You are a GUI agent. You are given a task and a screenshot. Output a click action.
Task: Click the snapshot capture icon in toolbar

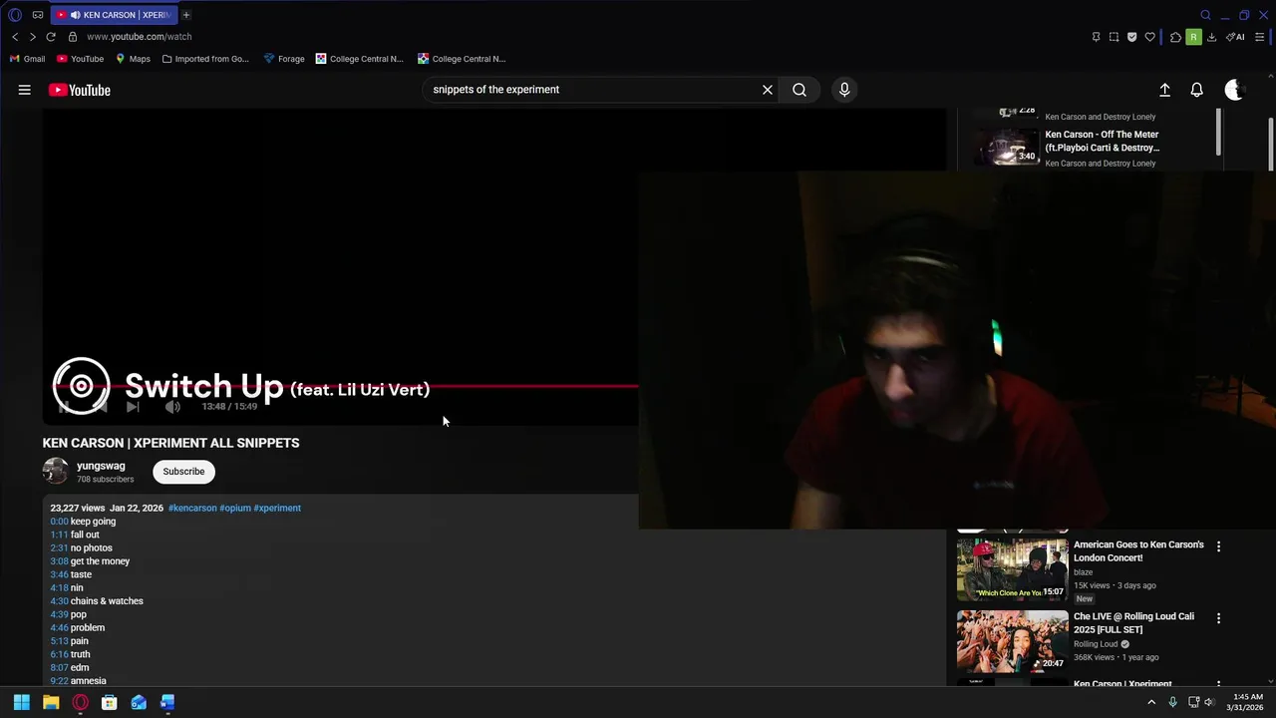(x=1114, y=37)
